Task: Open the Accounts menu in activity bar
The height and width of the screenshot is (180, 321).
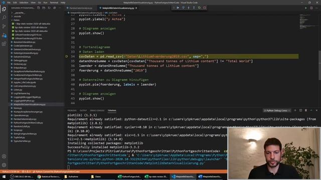Action: pos(4,156)
